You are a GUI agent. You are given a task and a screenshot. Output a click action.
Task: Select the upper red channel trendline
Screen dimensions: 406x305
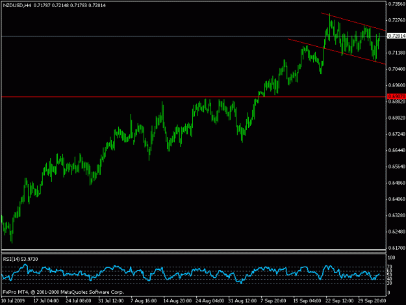(353, 21)
